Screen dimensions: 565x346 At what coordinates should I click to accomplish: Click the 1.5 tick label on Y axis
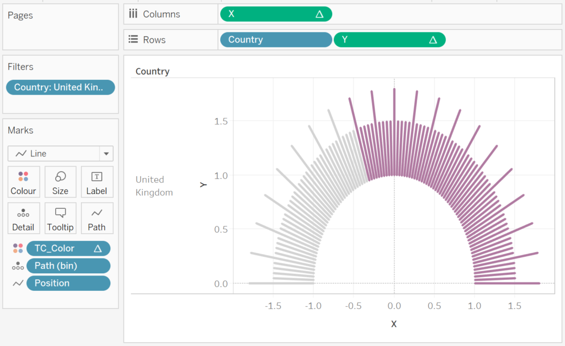pos(221,121)
